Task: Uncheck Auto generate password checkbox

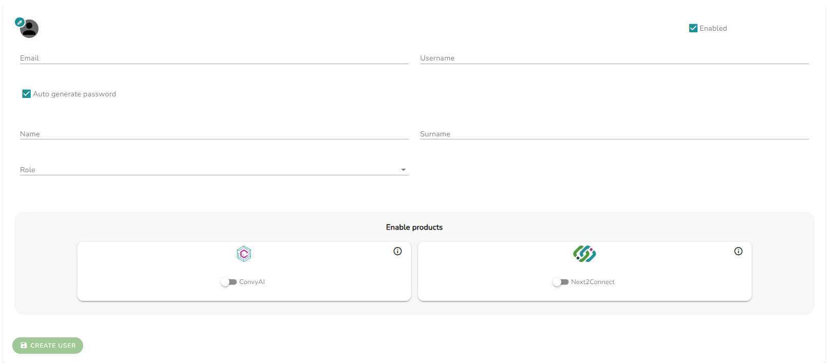Action: click(26, 94)
